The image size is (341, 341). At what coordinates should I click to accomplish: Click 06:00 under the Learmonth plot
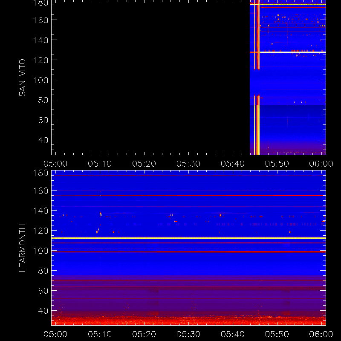click(321, 334)
